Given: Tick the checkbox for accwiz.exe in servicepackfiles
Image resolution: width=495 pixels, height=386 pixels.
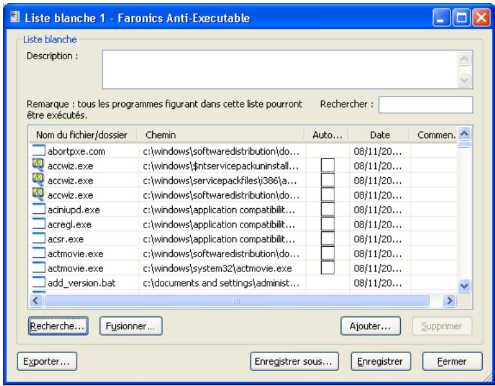Looking at the screenshot, I should 327,180.
